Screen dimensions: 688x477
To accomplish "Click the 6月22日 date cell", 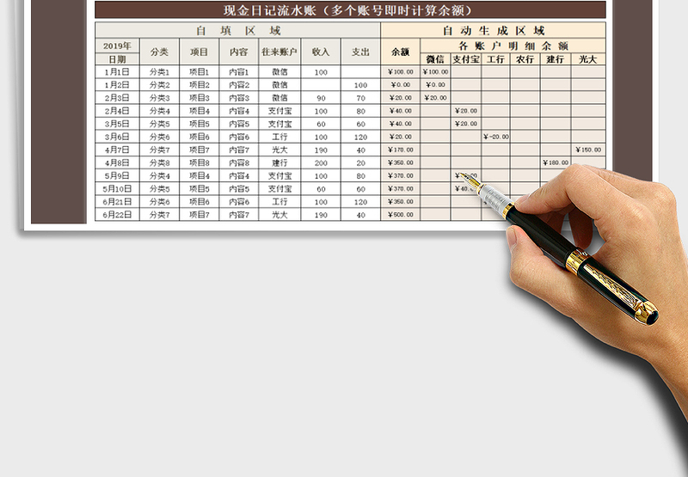I will click(117, 214).
